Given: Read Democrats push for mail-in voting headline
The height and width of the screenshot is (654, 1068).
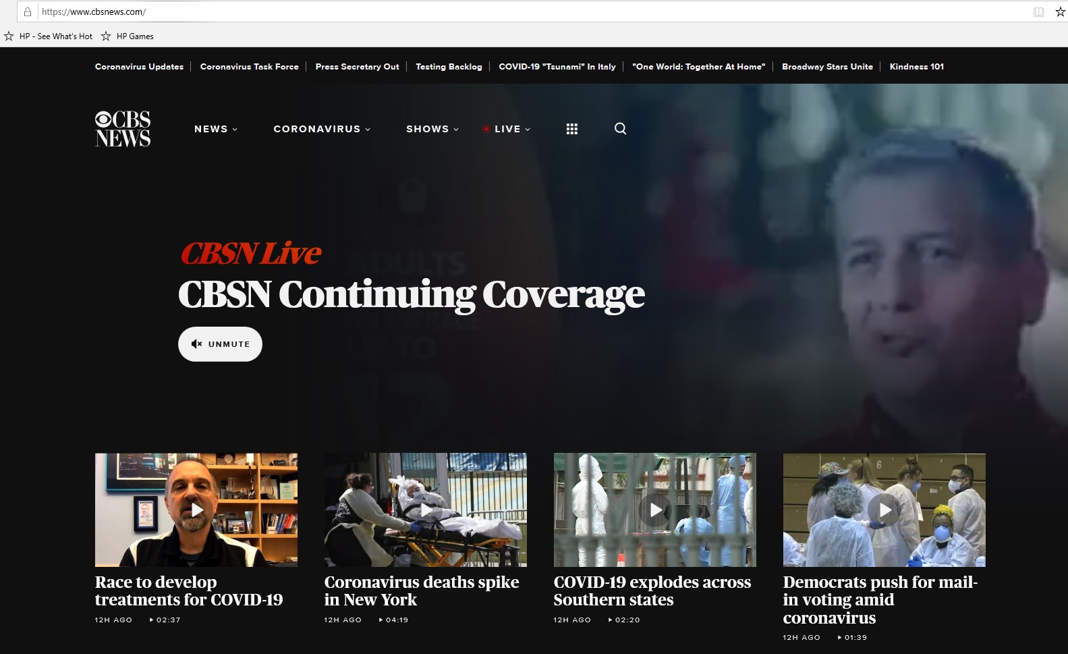Looking at the screenshot, I should click(880, 600).
